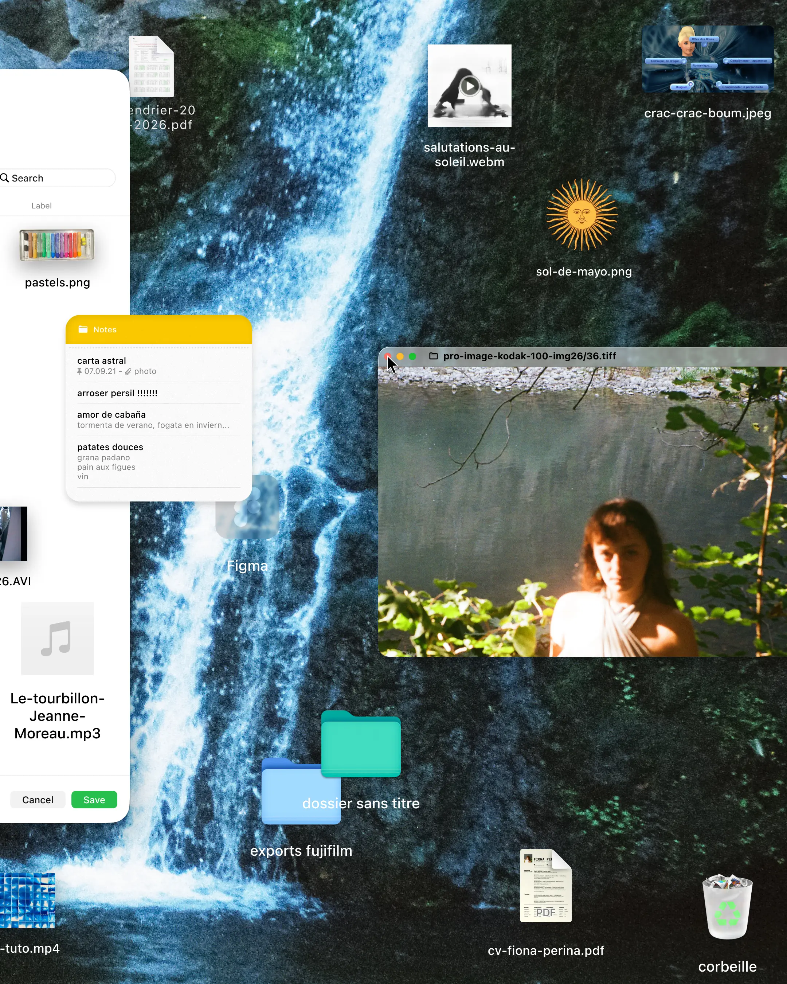
Task: Open the carta astral note
Action: [159, 366]
